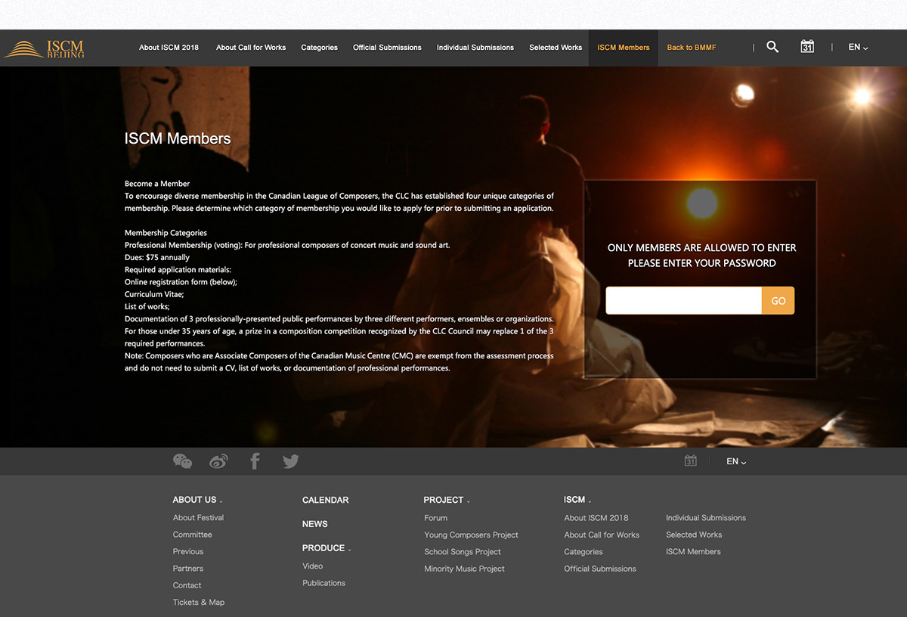Visit the Facebook page icon
This screenshot has width=907, height=617.
click(x=255, y=461)
